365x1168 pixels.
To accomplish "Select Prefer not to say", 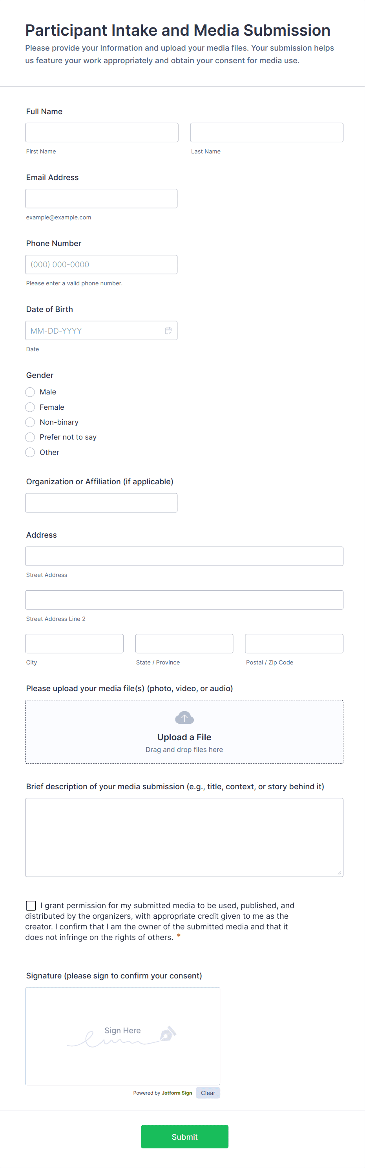I will pos(30,437).
